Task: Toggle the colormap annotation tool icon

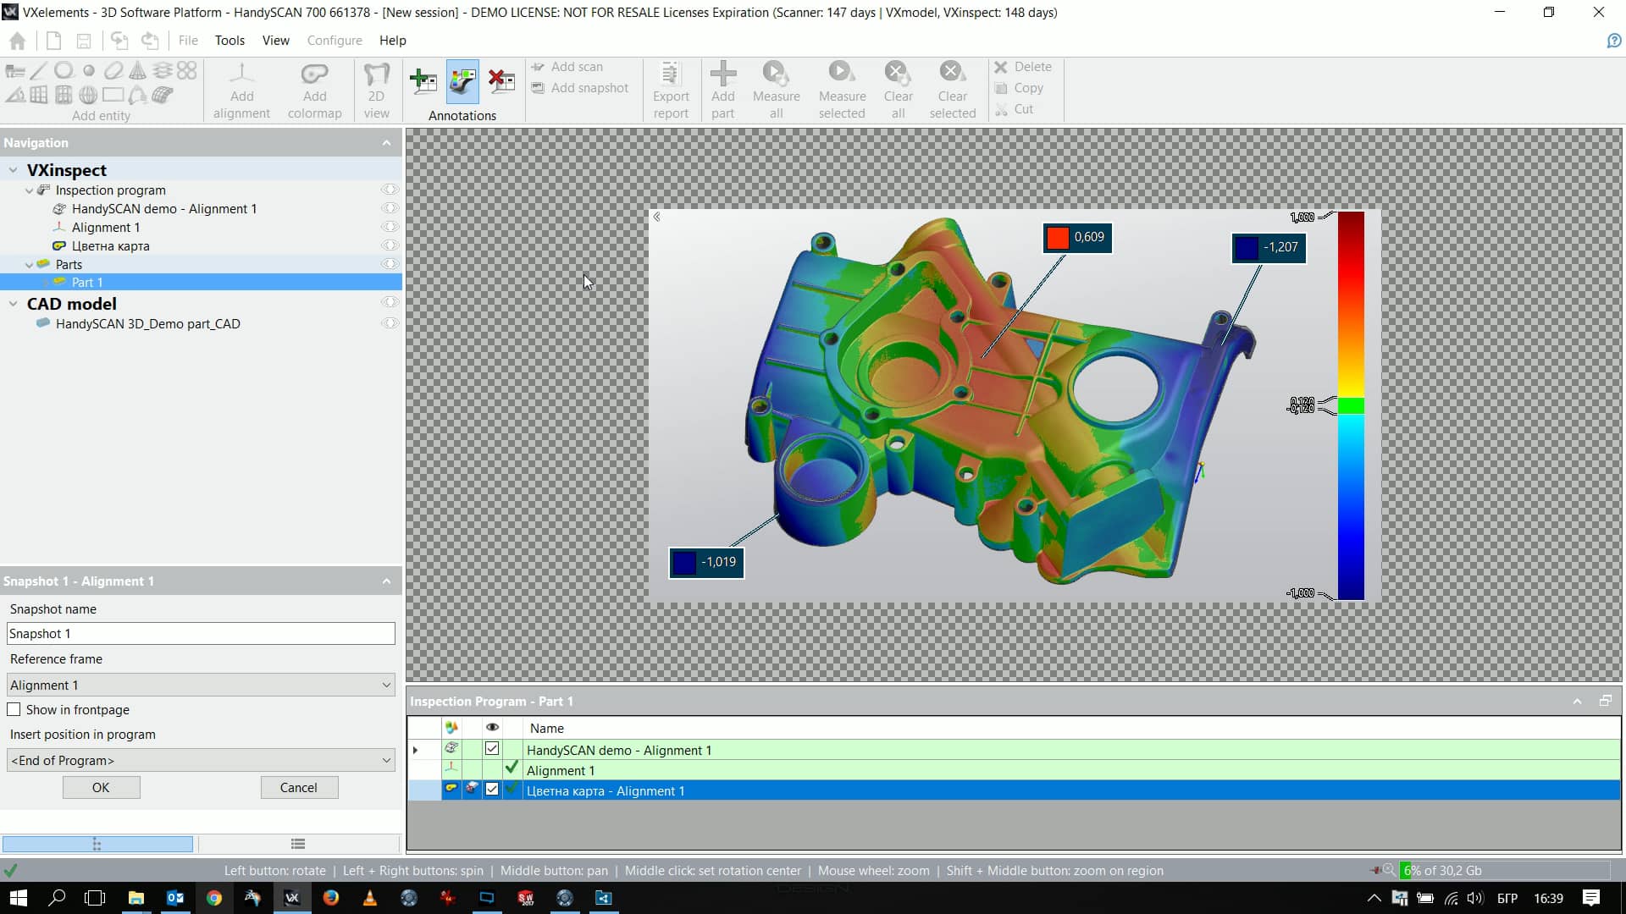Action: (462, 81)
